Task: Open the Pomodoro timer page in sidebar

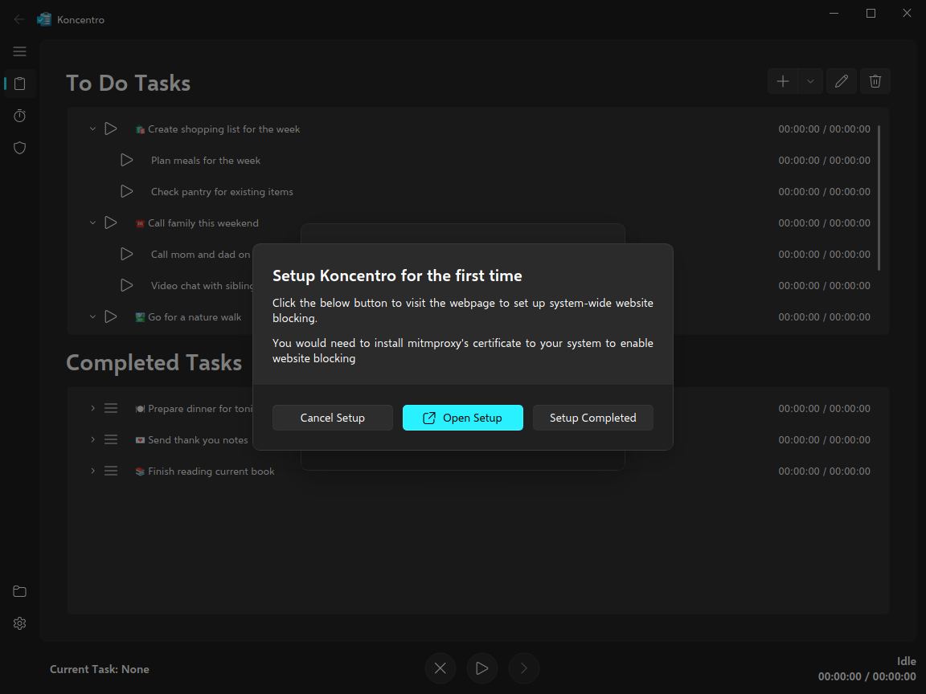Action: (20, 116)
